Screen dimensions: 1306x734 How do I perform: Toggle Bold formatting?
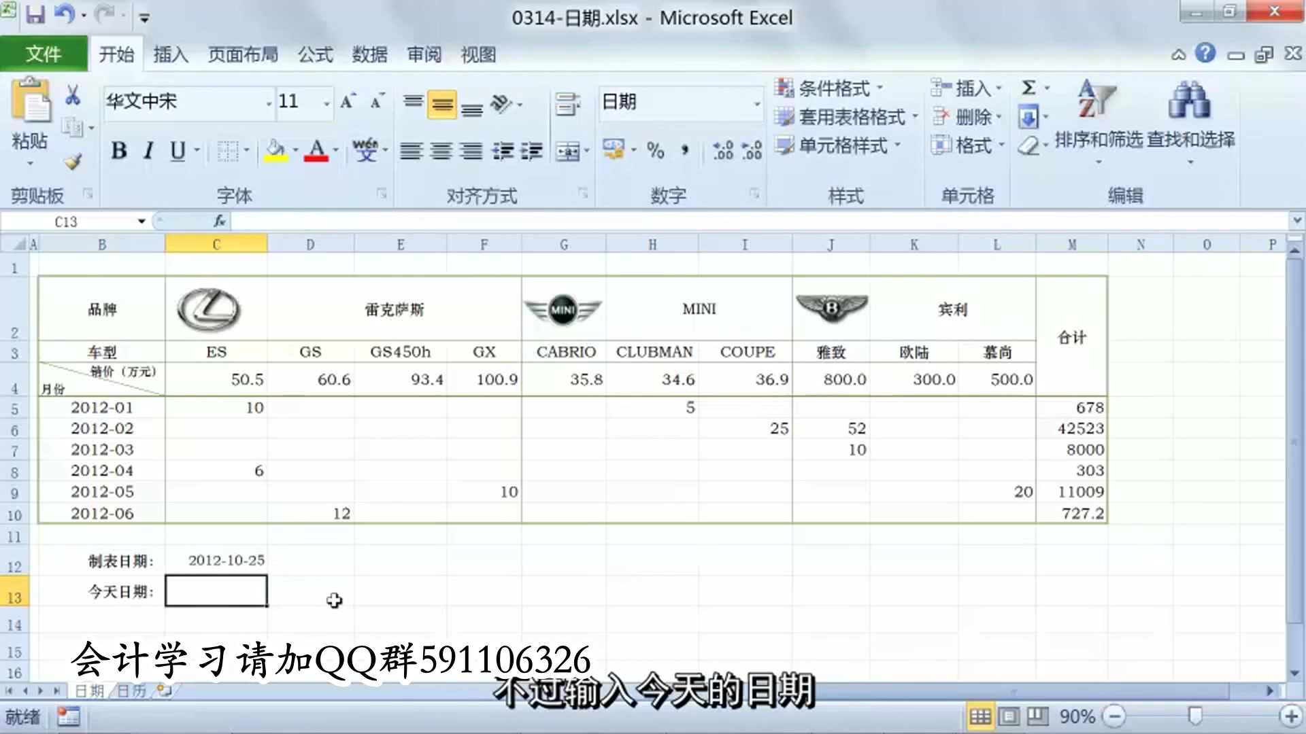[119, 150]
